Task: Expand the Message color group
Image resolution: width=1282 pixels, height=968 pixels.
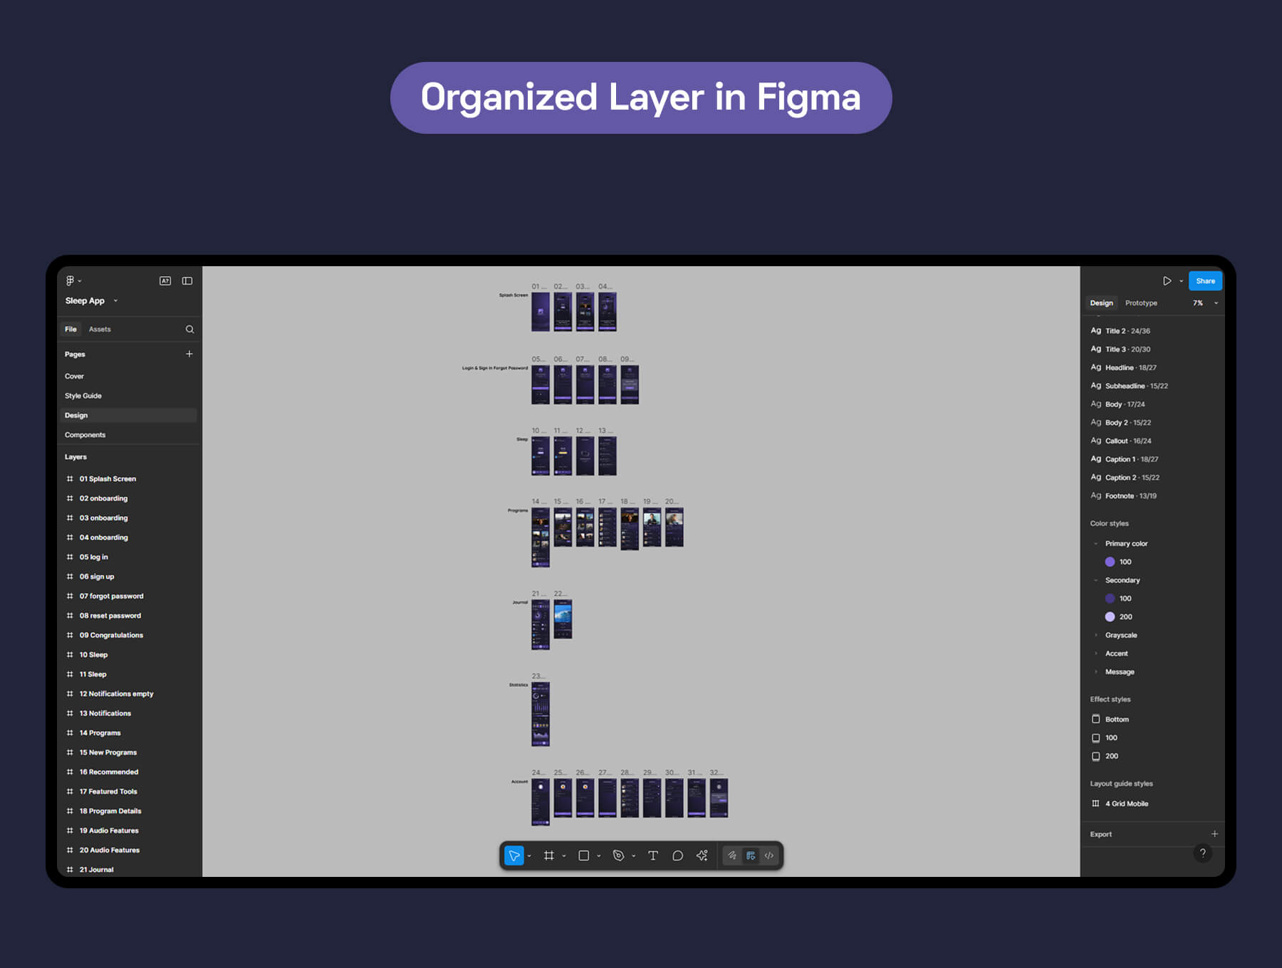Action: coord(1095,672)
